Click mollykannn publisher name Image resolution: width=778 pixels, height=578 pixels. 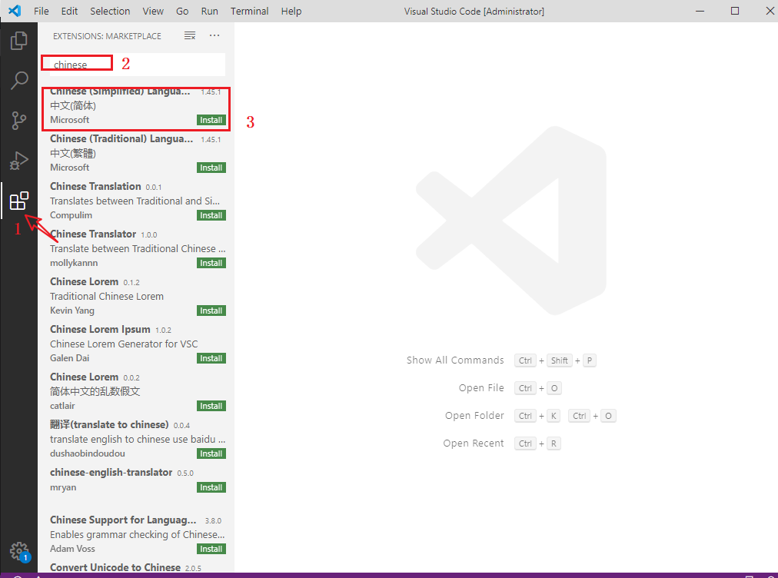click(x=74, y=263)
